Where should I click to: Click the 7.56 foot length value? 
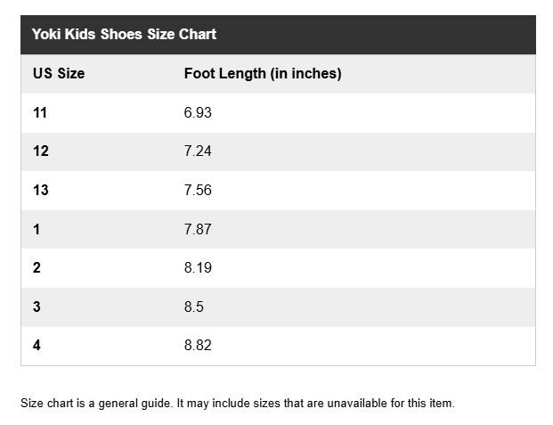[198, 190]
